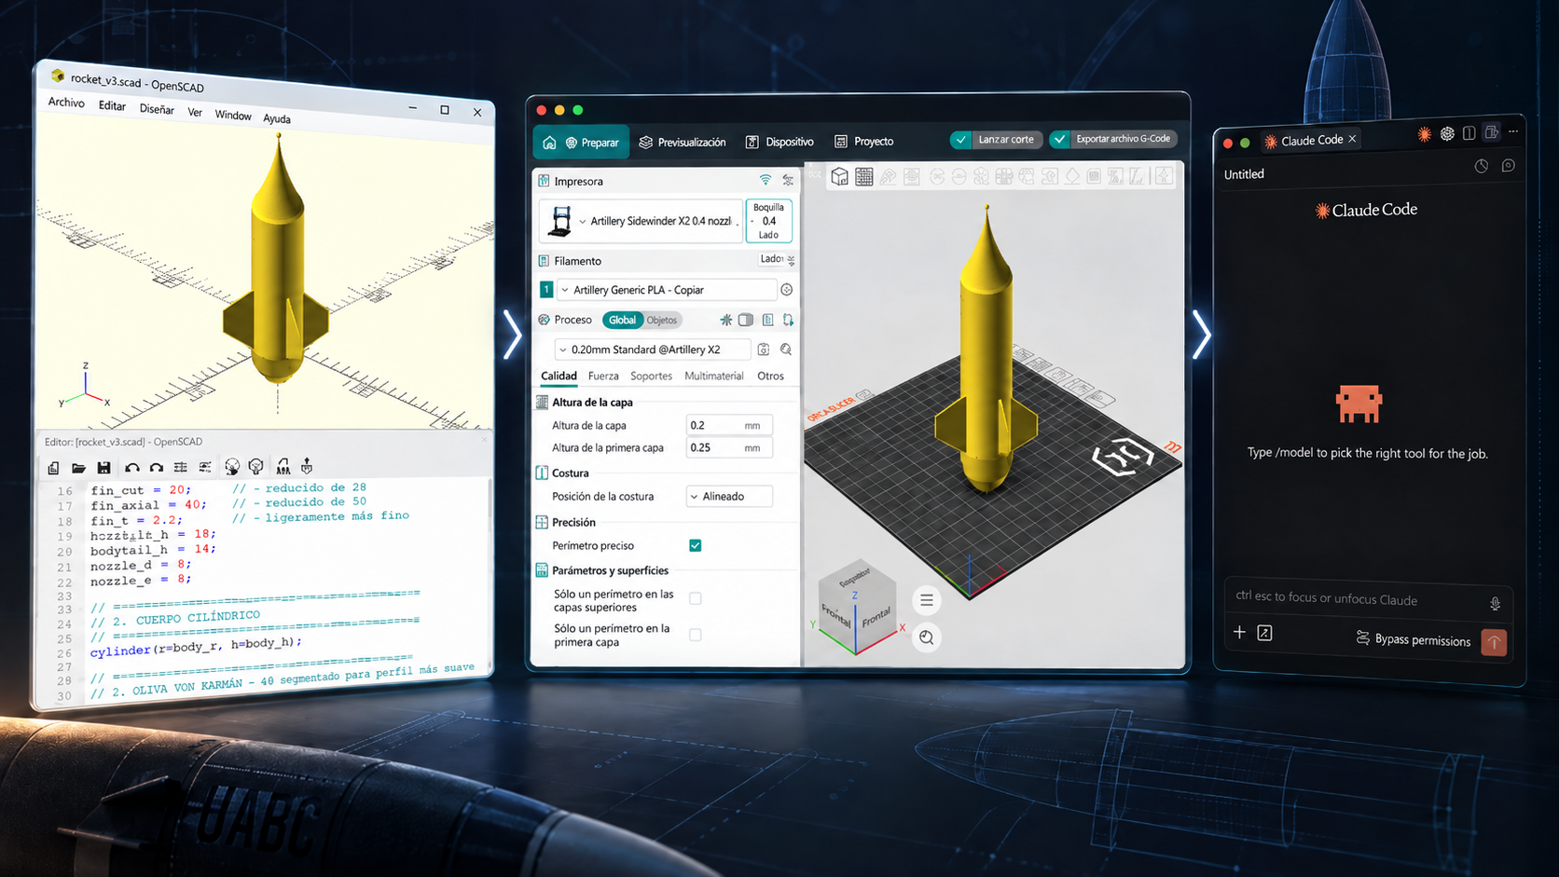Viewport: 1559px width, 877px height.
Task: Undo the last edit in OpenSCAD editor
Action: 132,468
